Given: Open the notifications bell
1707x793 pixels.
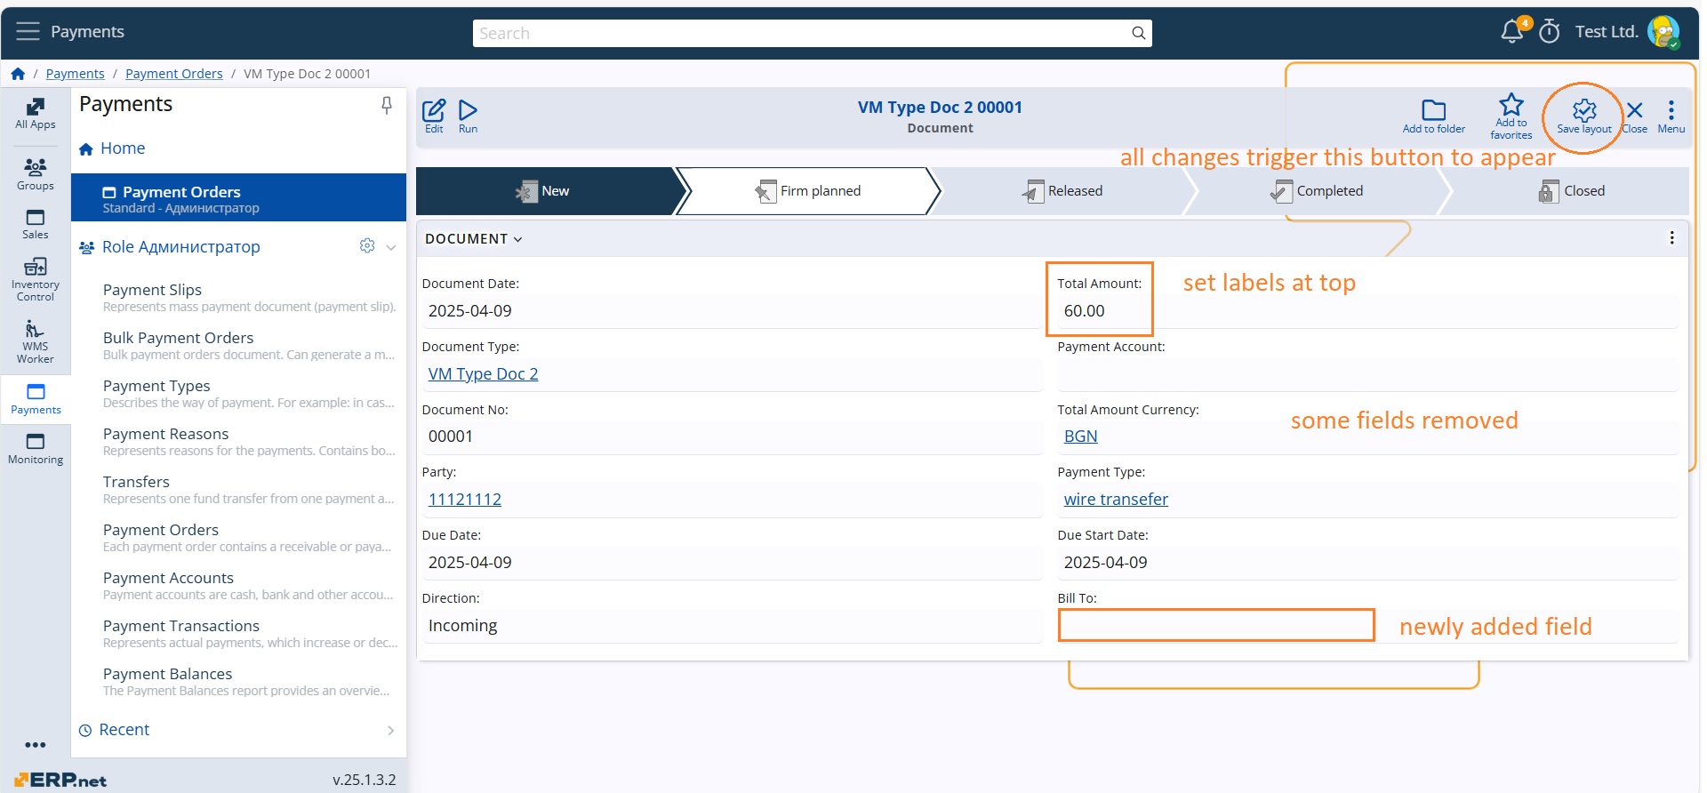Looking at the screenshot, I should tap(1511, 32).
